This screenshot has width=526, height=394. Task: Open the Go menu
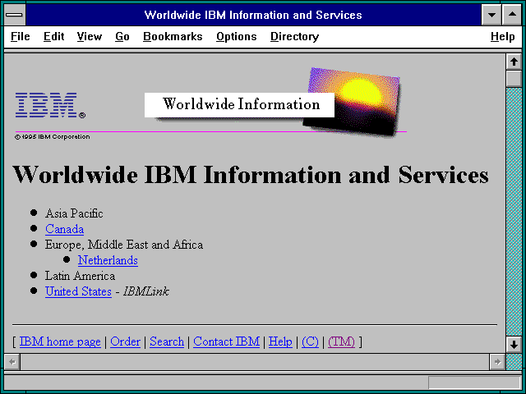[x=122, y=36]
